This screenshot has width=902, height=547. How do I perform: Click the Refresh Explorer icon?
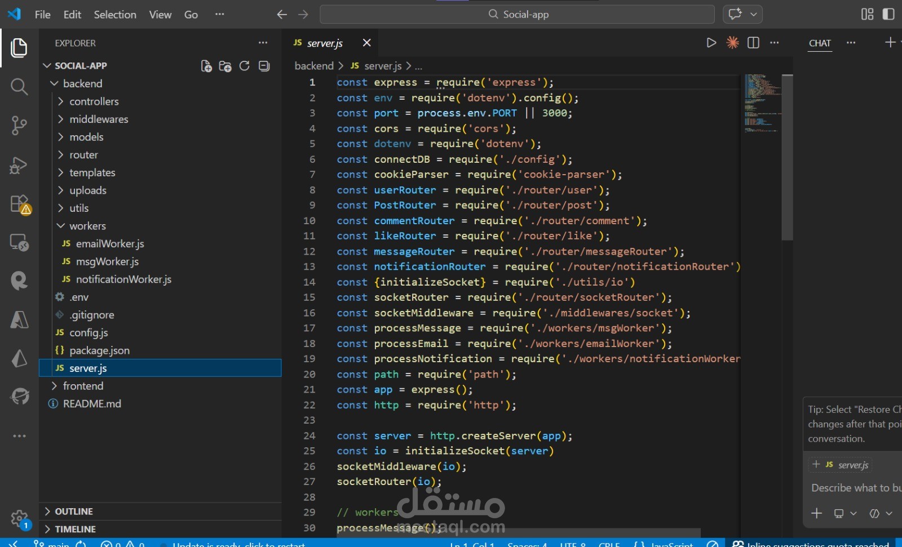click(x=244, y=66)
